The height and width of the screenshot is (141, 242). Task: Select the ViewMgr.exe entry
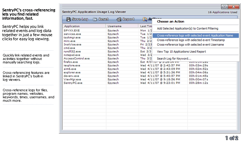click(72, 80)
